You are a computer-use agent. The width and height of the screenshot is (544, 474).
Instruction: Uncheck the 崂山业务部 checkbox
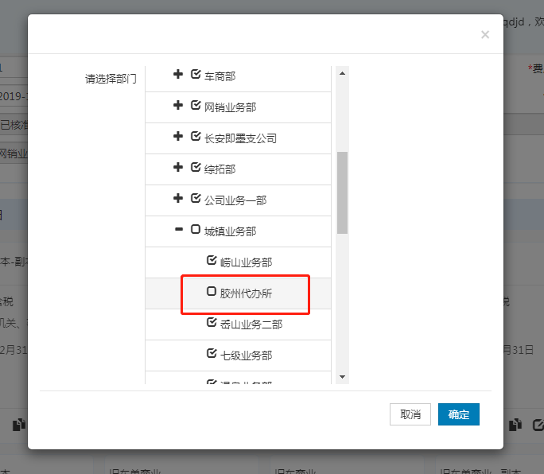(x=212, y=261)
